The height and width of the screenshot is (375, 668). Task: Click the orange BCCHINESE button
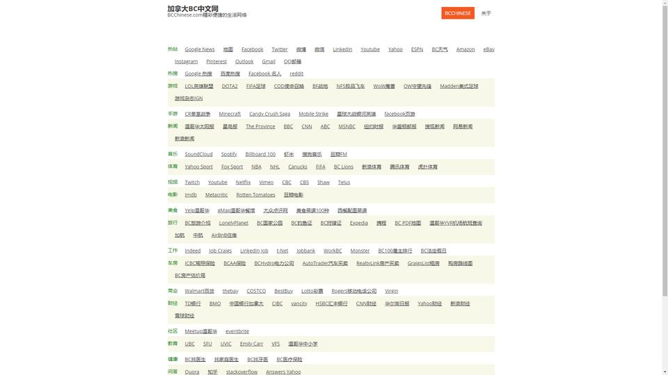tap(458, 13)
